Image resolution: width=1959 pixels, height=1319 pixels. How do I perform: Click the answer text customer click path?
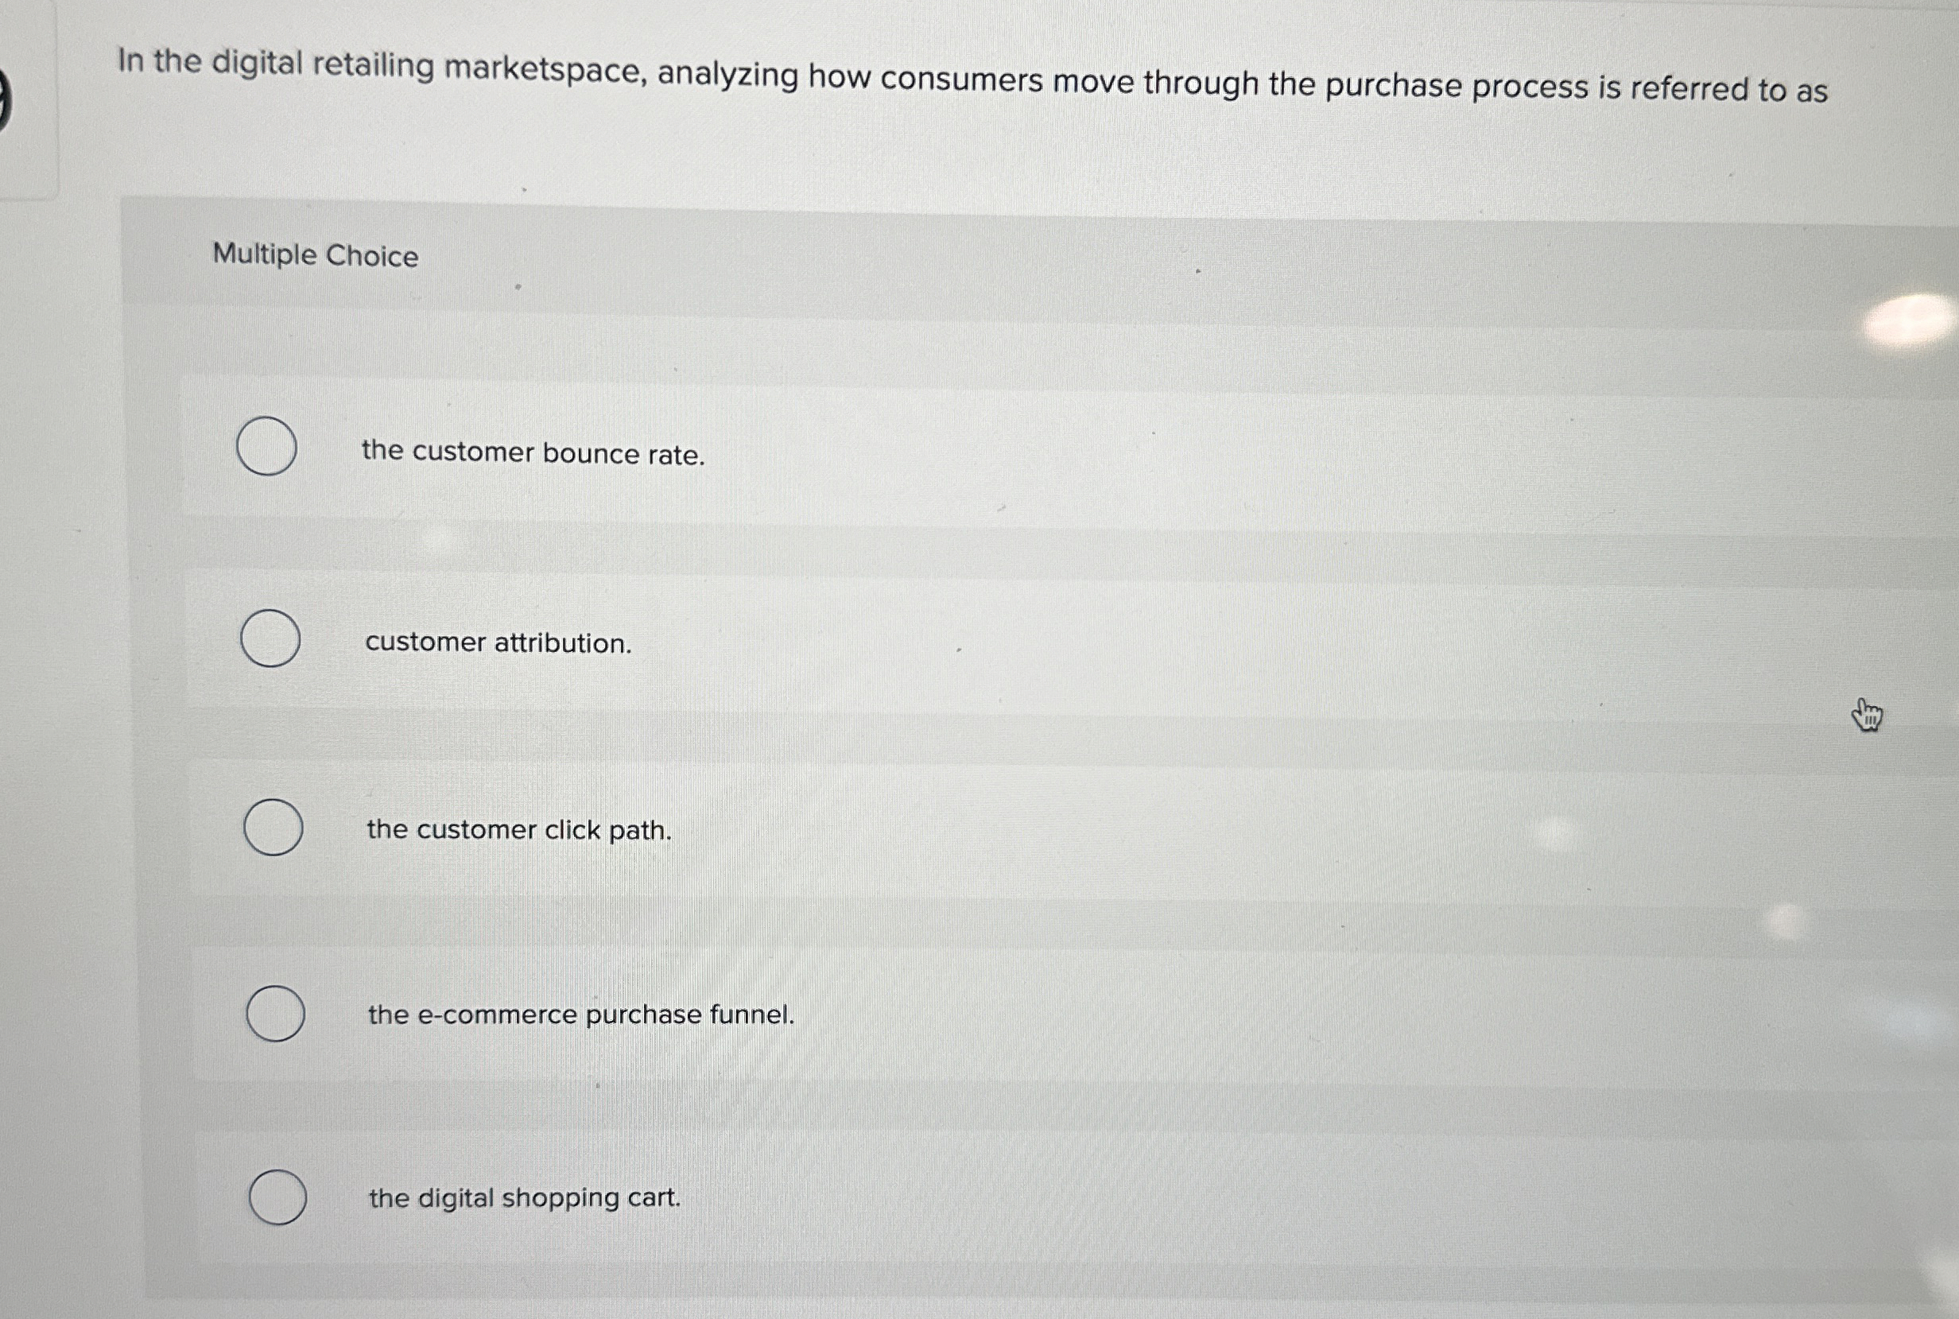(518, 831)
